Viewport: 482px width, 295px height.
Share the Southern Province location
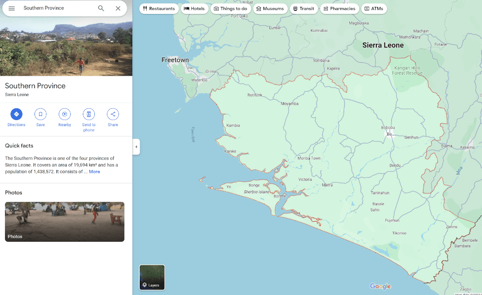tap(113, 114)
